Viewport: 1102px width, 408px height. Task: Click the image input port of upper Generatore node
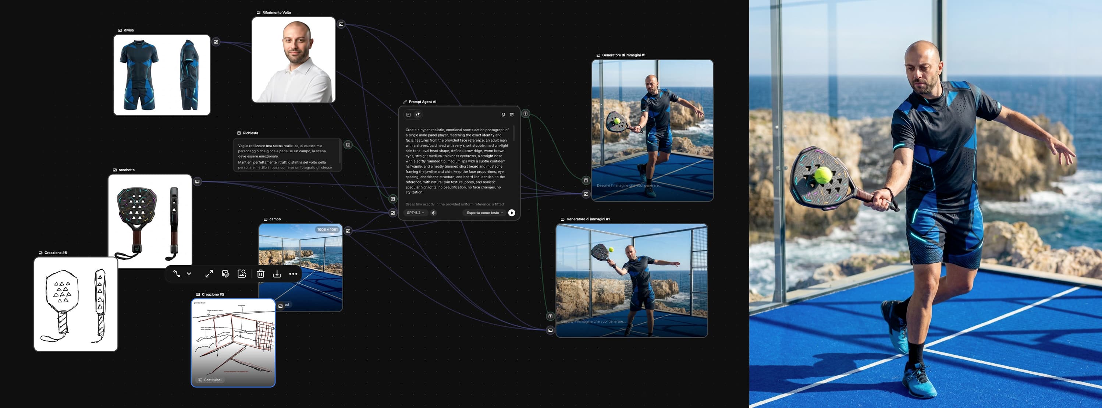click(586, 194)
